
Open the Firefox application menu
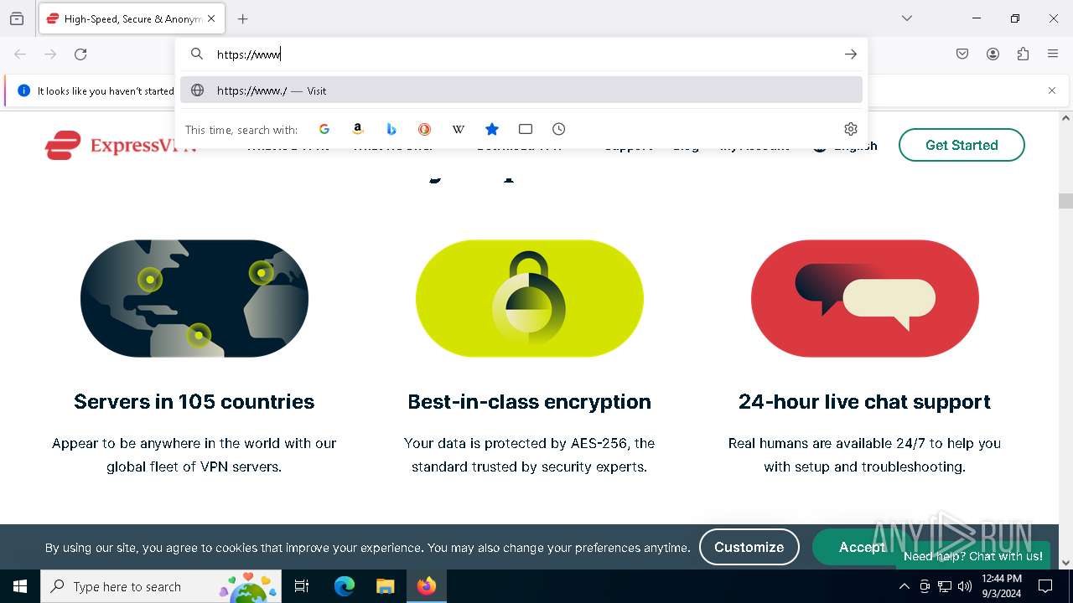coord(1053,54)
